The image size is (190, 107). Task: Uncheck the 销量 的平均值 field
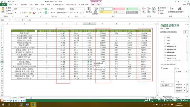(x=165, y=55)
